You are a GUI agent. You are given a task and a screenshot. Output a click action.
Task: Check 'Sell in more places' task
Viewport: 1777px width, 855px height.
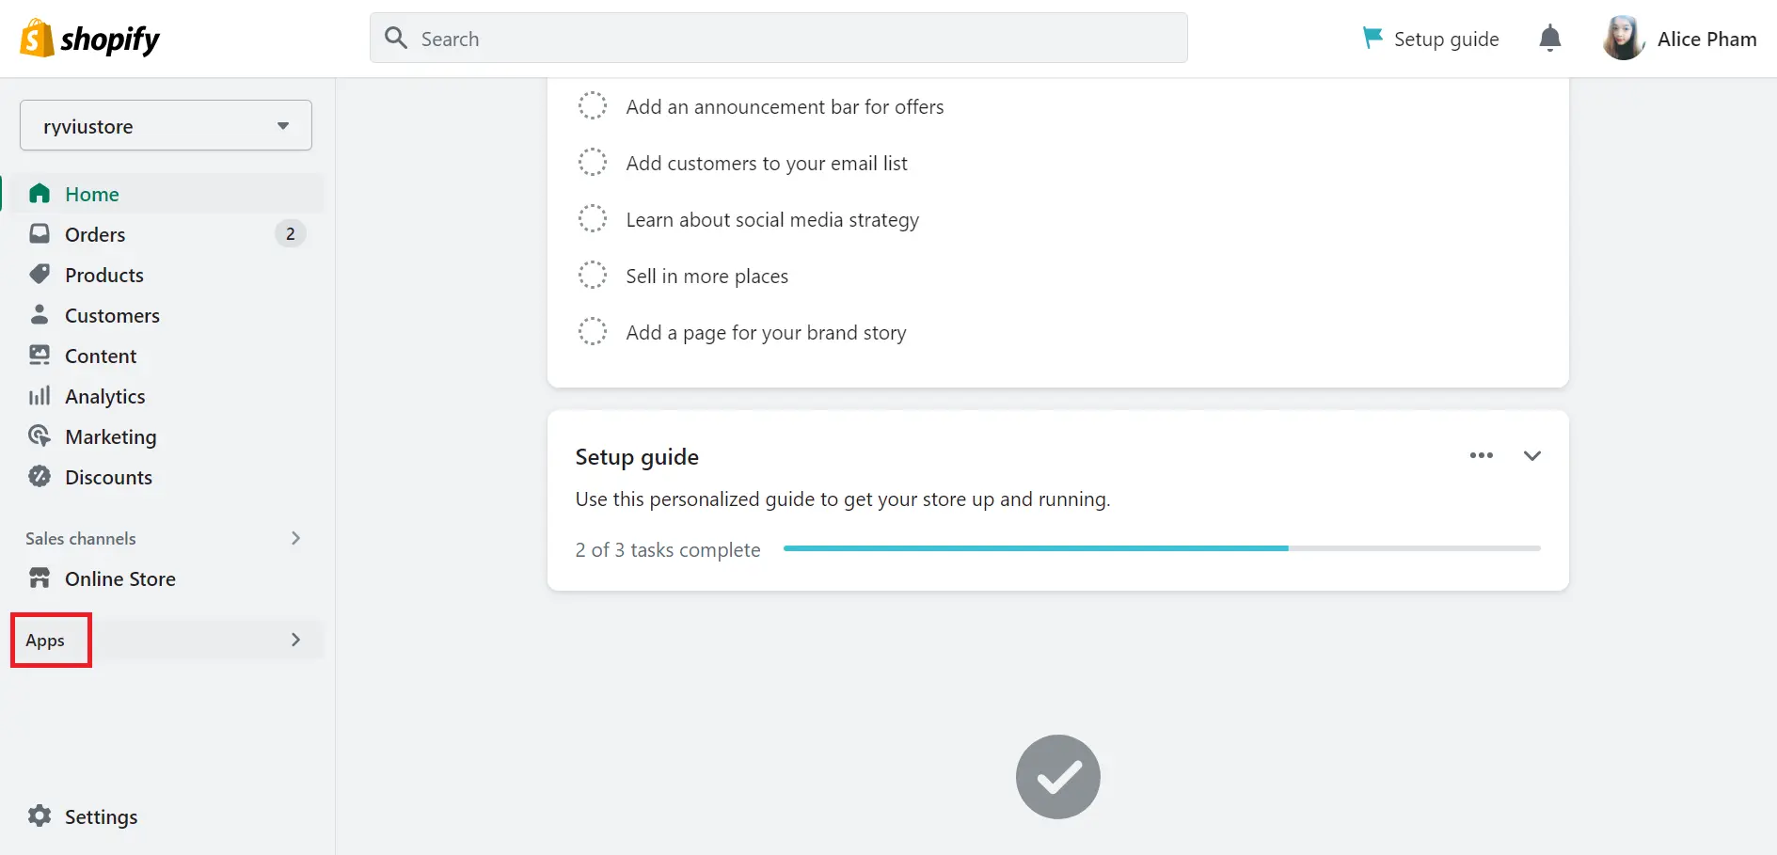coord(593,275)
